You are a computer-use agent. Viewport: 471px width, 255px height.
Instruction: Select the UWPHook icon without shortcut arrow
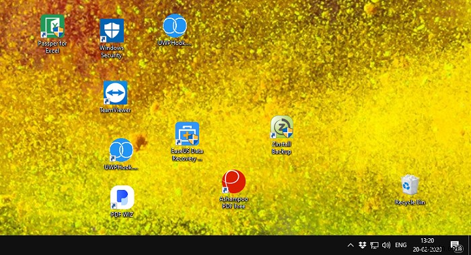pyautogui.click(x=174, y=30)
